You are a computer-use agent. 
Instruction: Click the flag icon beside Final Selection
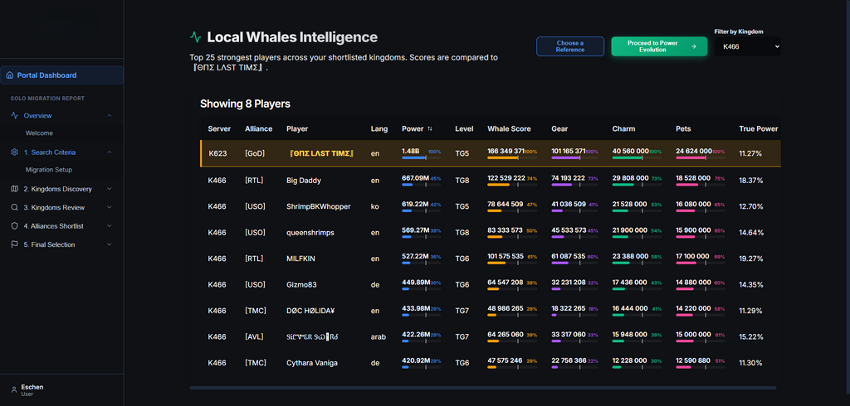[15, 244]
